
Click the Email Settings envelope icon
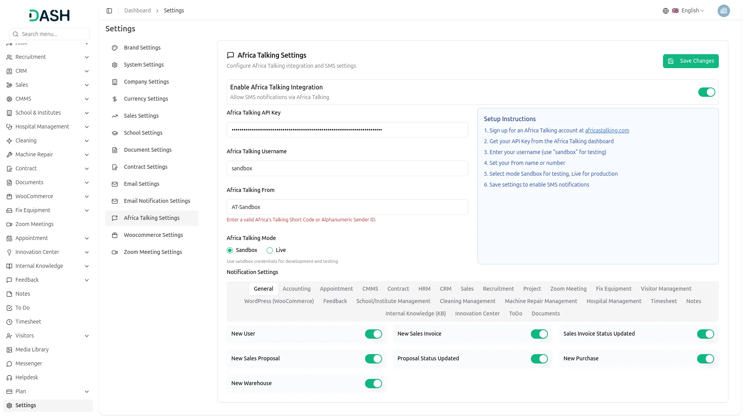click(115, 184)
